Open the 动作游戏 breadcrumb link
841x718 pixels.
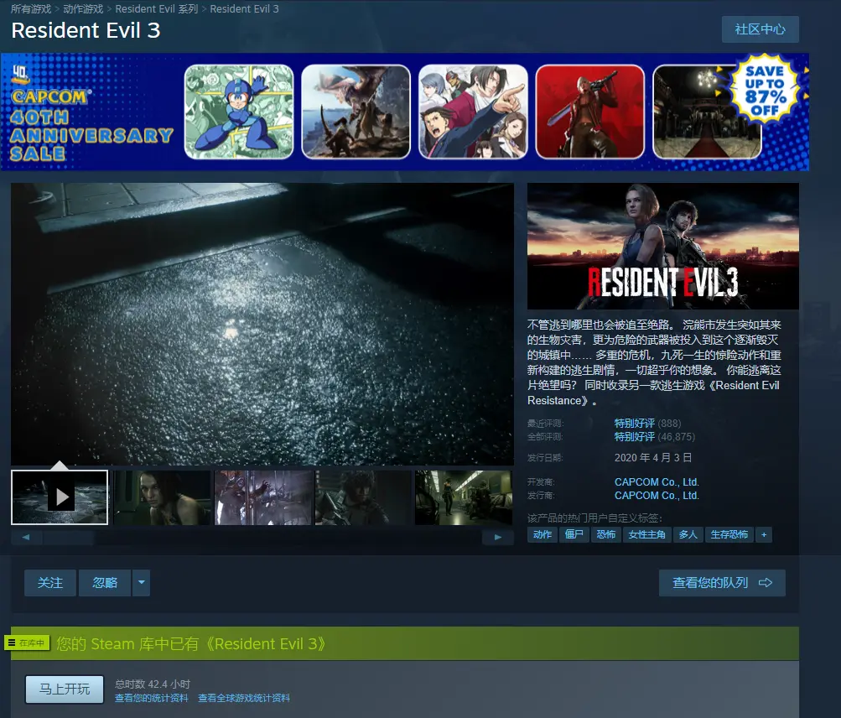(x=83, y=9)
